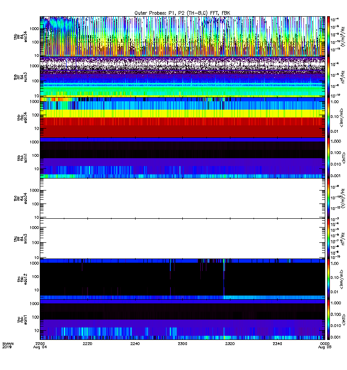The image size is (347, 370).
Task: Click the color bar beside thb fbk scm1 panel
Action: [328, 158]
